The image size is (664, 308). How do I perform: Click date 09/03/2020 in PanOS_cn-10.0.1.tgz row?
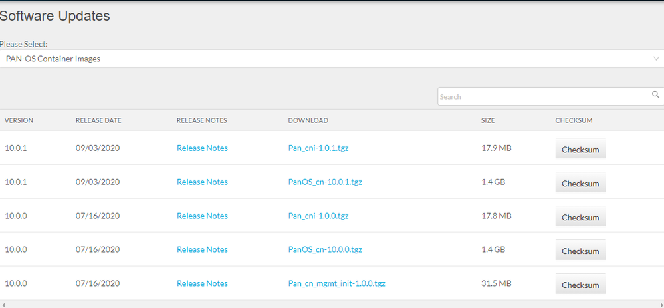tap(98, 182)
